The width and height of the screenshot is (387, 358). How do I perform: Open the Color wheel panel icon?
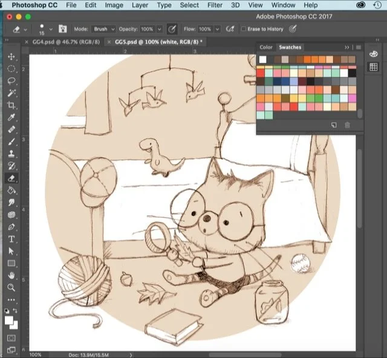(x=374, y=54)
